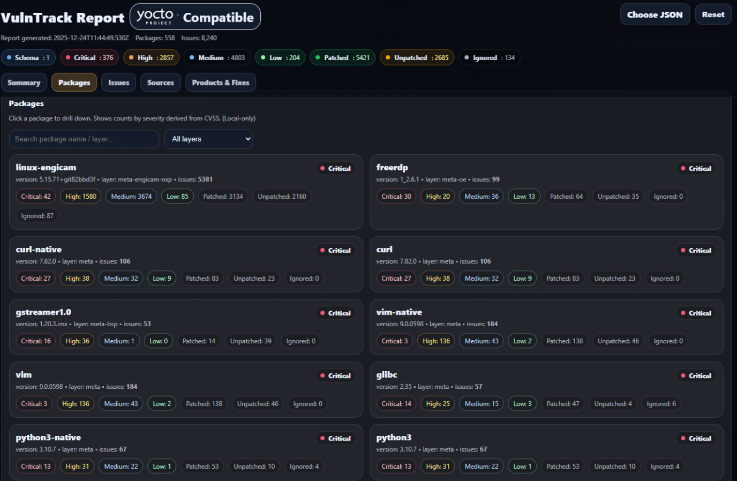The image size is (737, 481).
Task: Click 'High: 31' chip on python3-native card
Action: (x=78, y=467)
